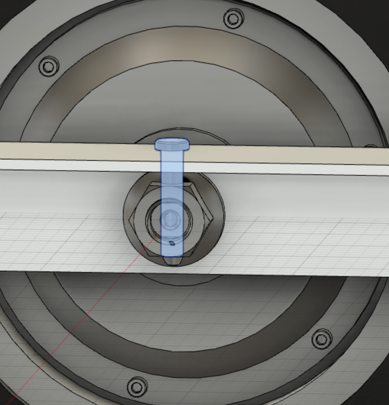Image resolution: width=389 pixels, height=405 pixels.
Task: Click the socket screw at lower right flange
Action: 322,339
